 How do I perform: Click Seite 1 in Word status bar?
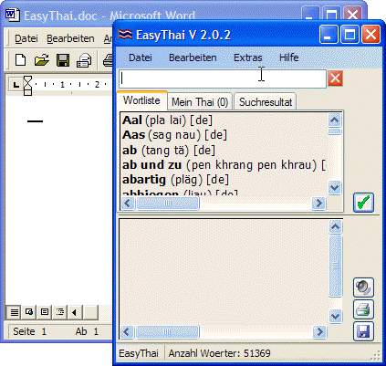(29, 331)
